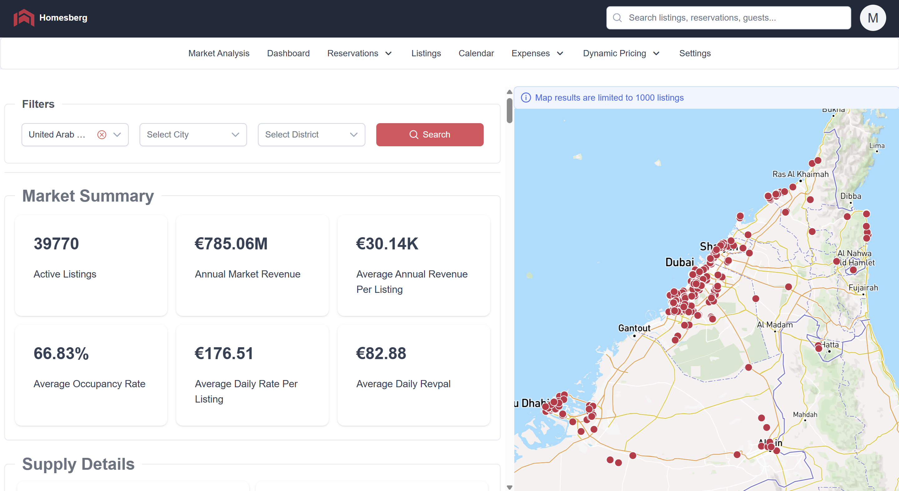
Task: Go to Market Analysis page
Action: pos(219,53)
